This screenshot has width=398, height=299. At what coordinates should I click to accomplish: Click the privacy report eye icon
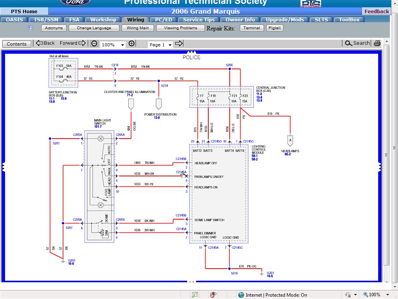coord(213,295)
